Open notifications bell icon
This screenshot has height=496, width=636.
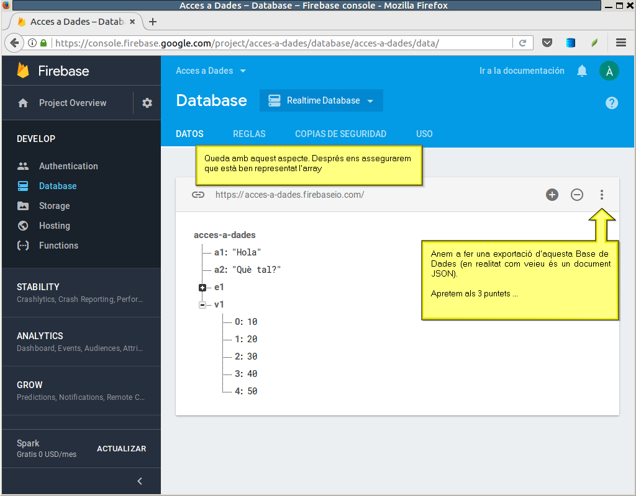(x=582, y=71)
